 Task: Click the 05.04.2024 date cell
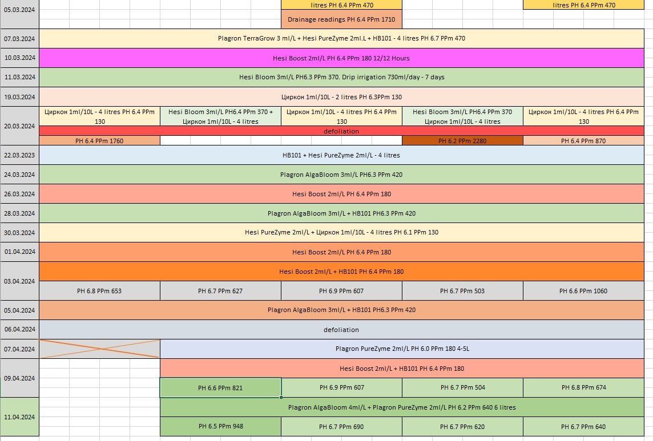click(19, 310)
